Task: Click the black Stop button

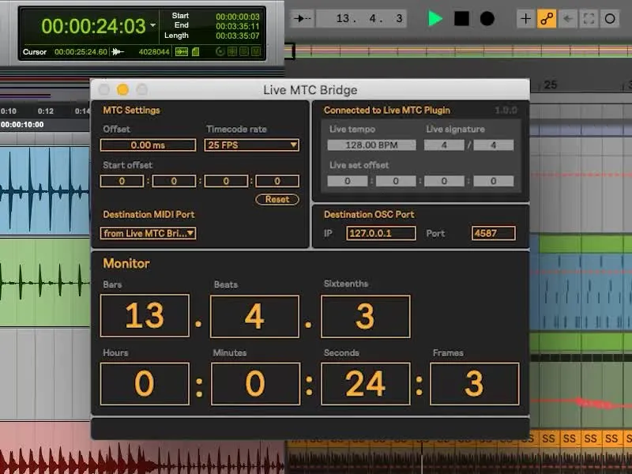Action: pos(461,19)
